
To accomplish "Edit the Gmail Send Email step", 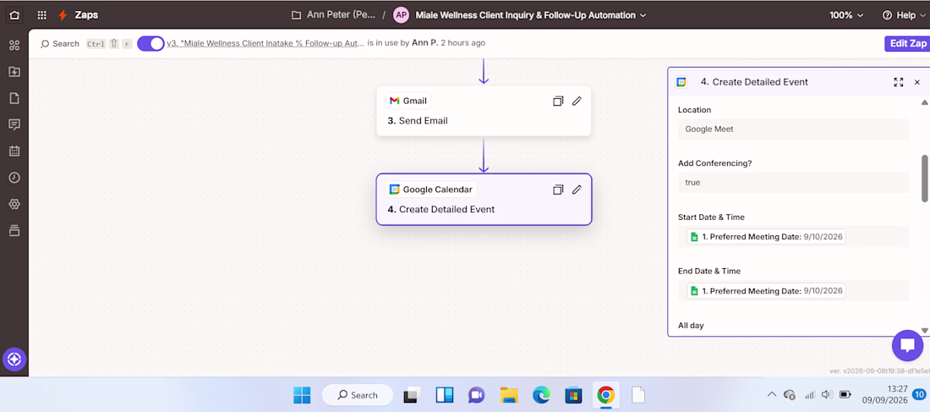I will 577,101.
